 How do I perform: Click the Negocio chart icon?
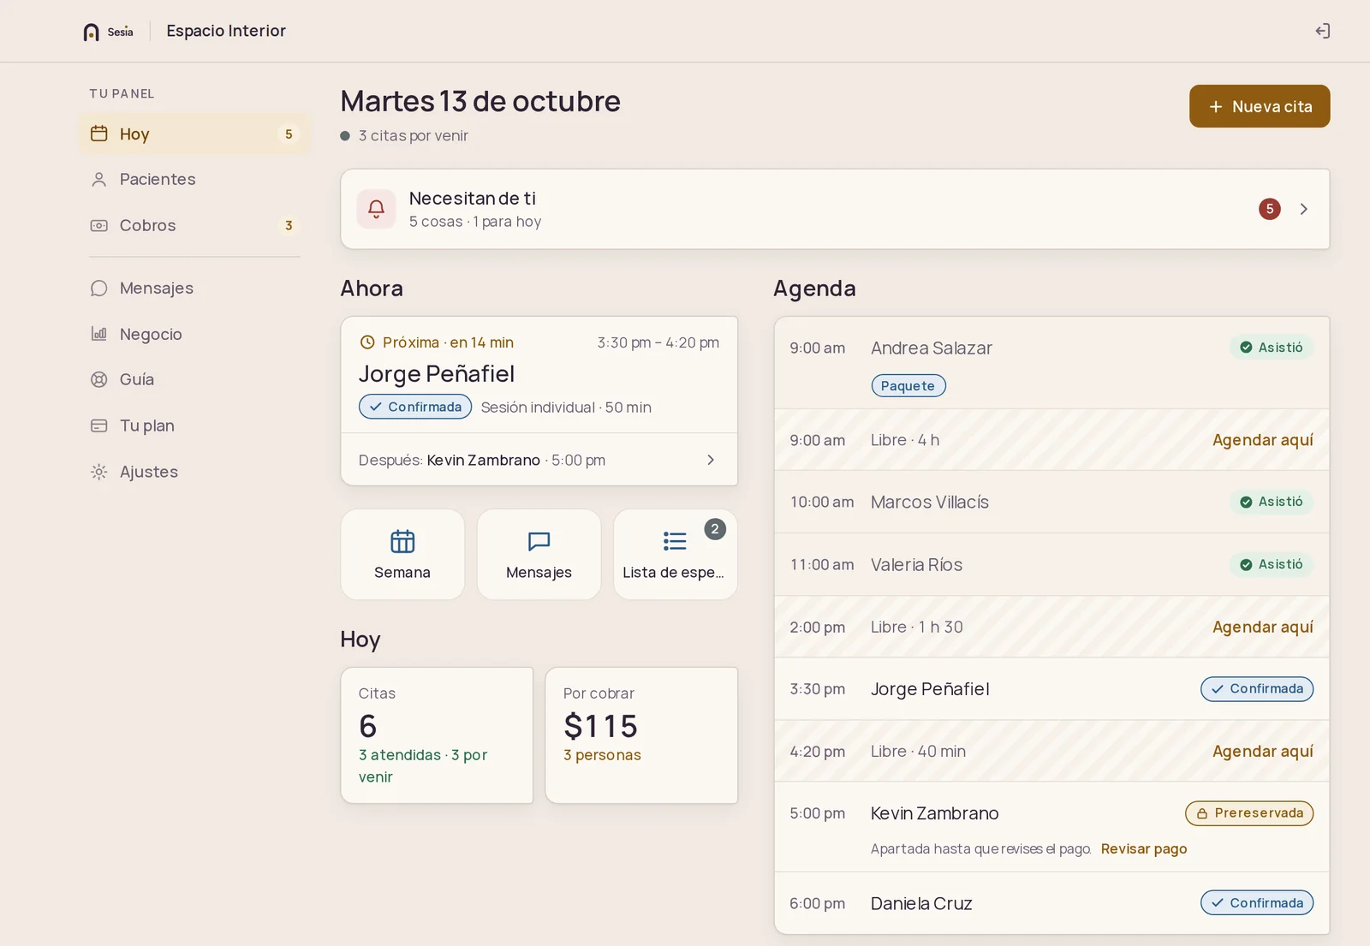pos(99,334)
